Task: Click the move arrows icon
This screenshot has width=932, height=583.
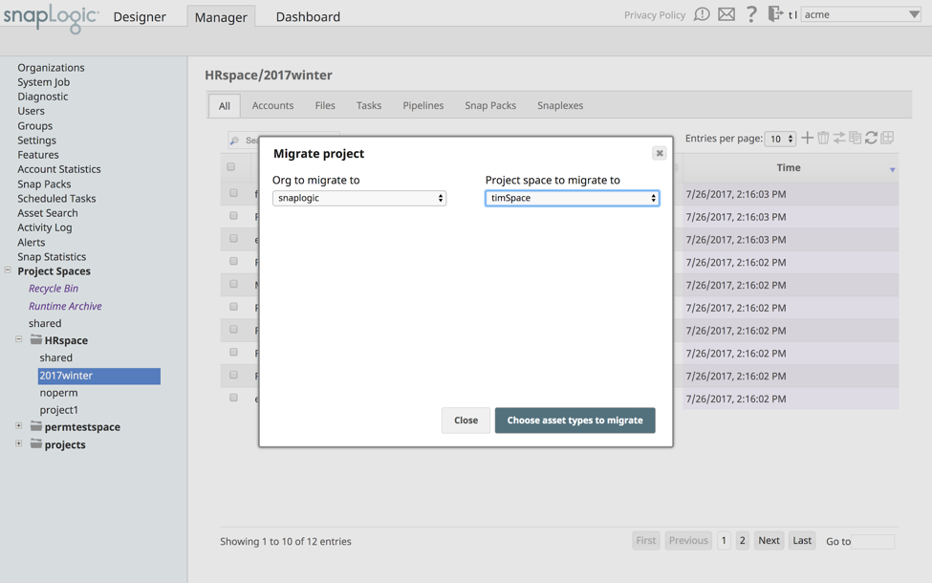Action: (839, 138)
